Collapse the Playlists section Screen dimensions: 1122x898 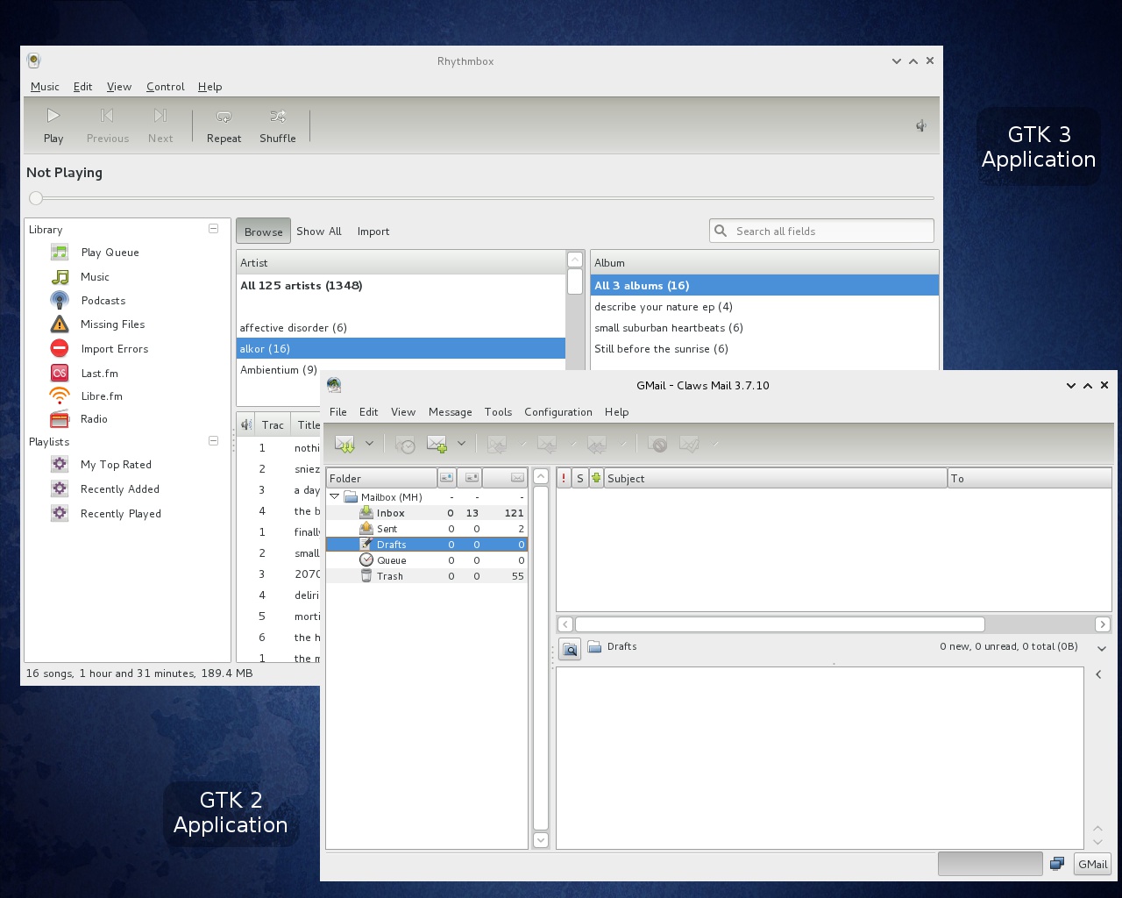(213, 441)
